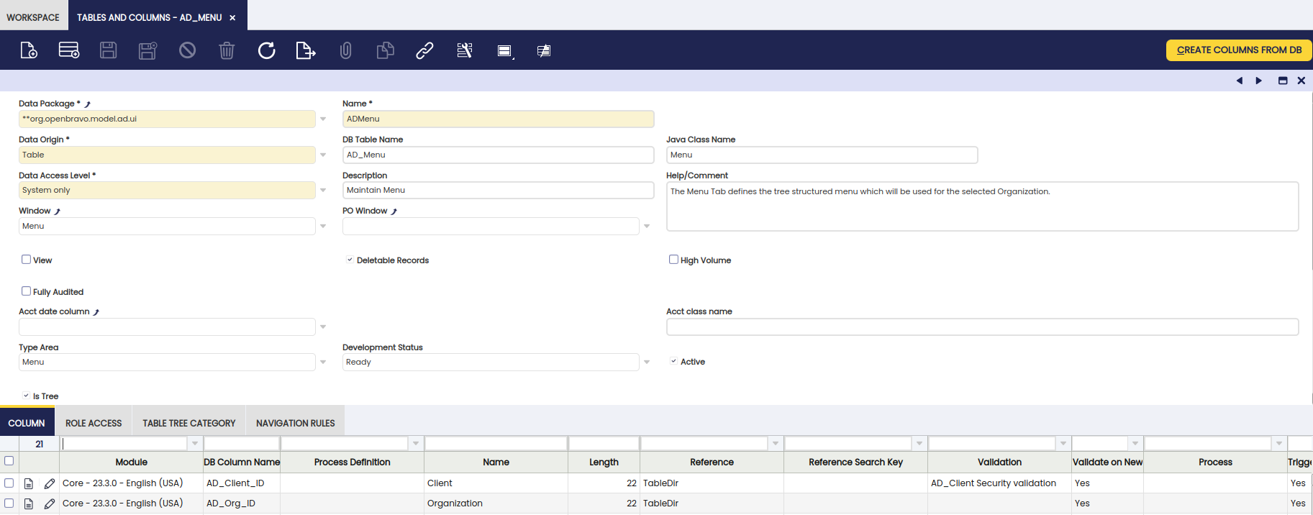Close tab Tables and Columns - AD_MENU
This screenshot has width=1313, height=515.
(x=232, y=17)
